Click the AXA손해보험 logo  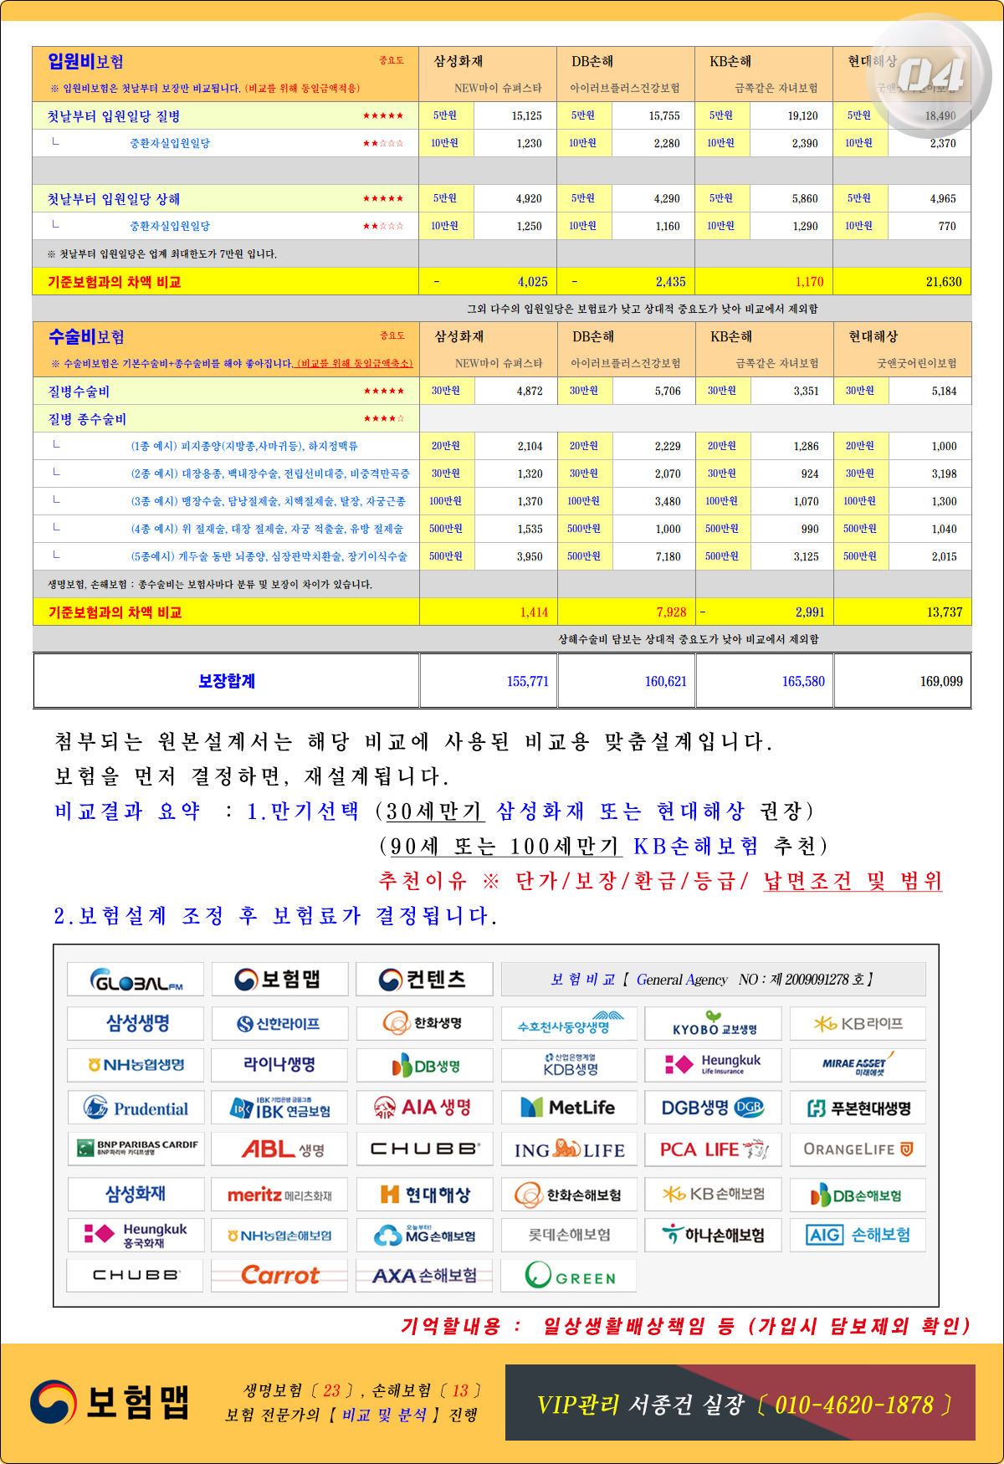click(x=424, y=1276)
